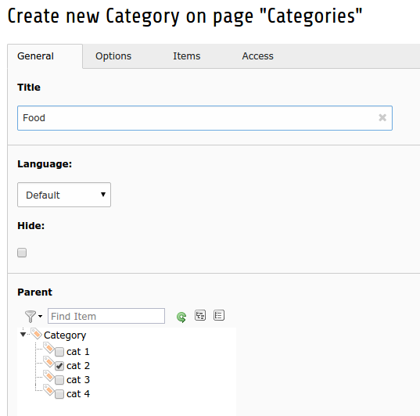Click the expand all tree icon

pyautogui.click(x=200, y=315)
